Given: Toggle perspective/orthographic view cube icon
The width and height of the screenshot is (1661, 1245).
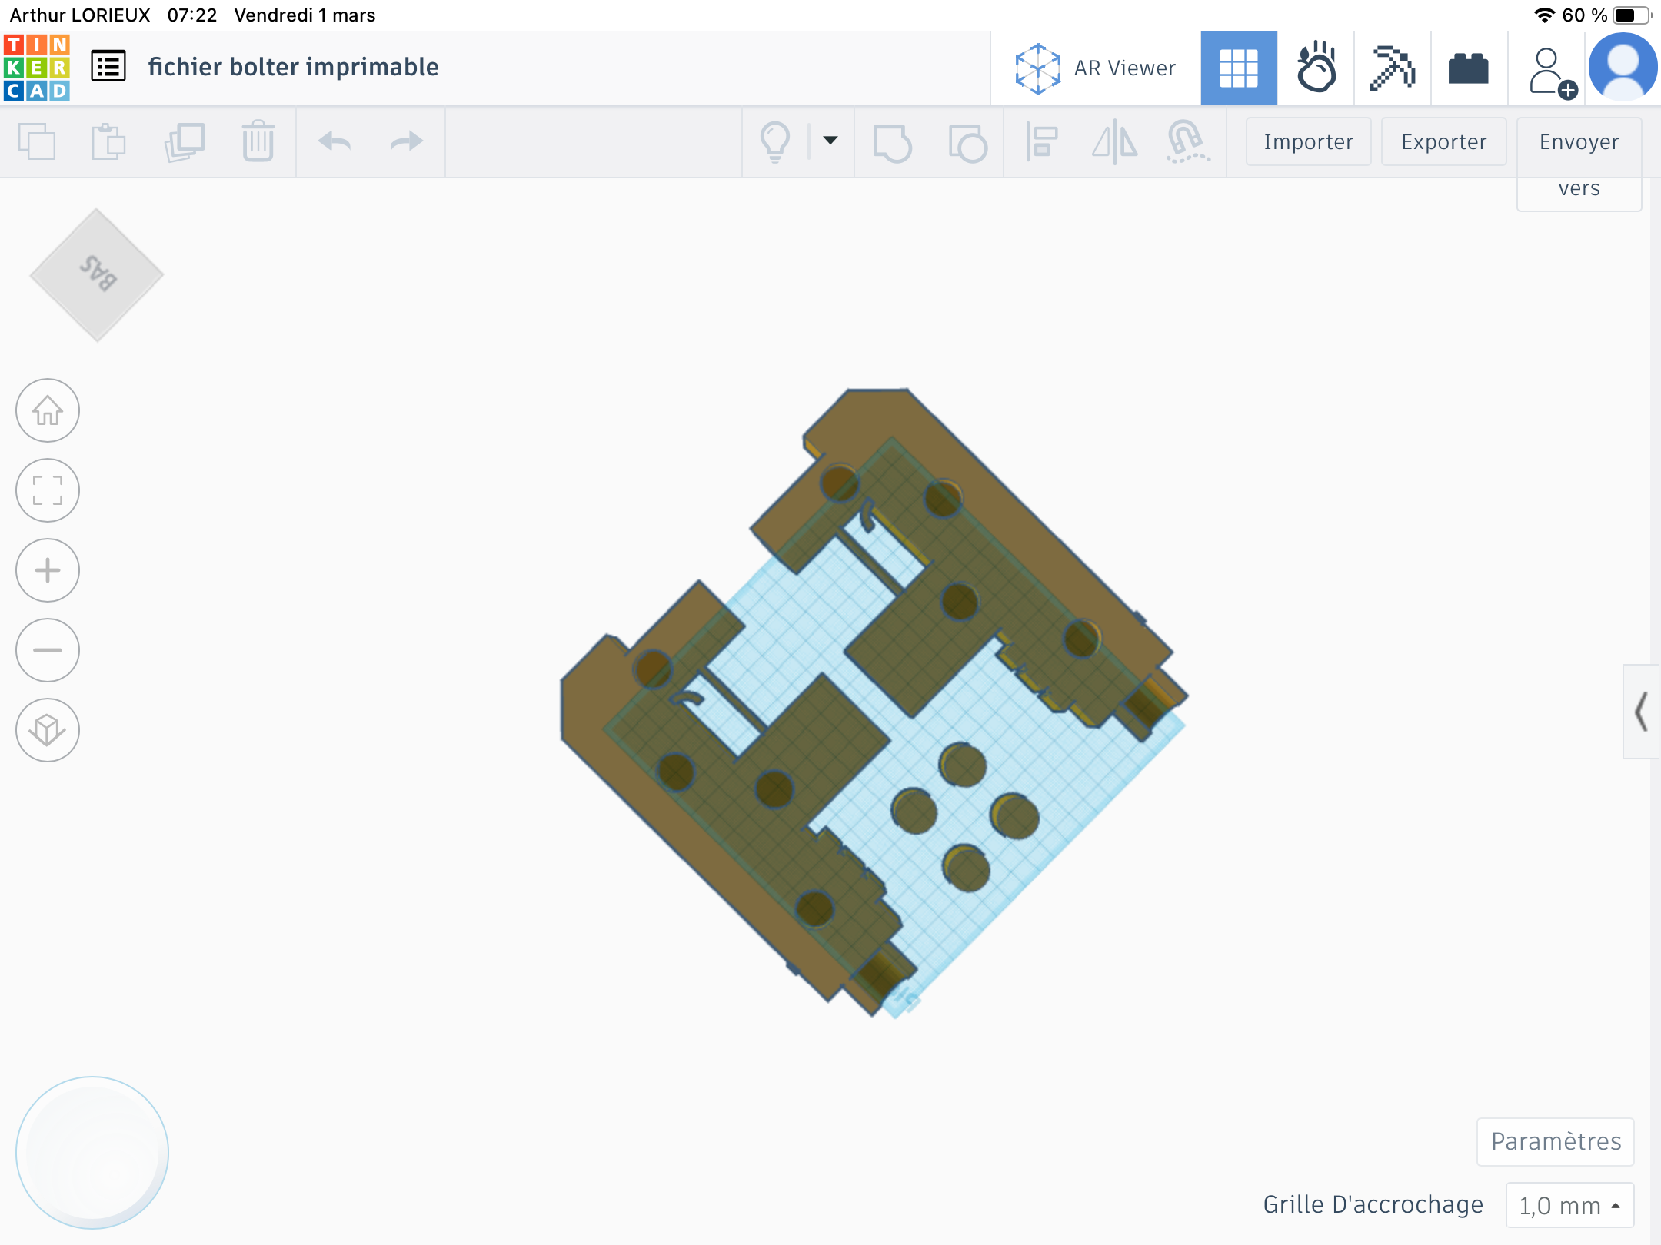Looking at the screenshot, I should pyautogui.click(x=48, y=730).
